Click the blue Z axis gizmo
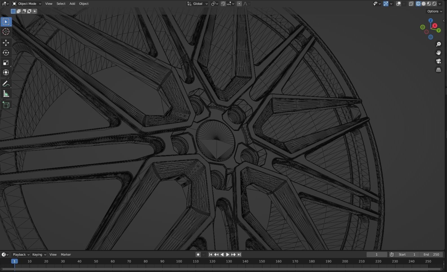Image resolution: width=447 pixels, height=272 pixels. point(431,21)
